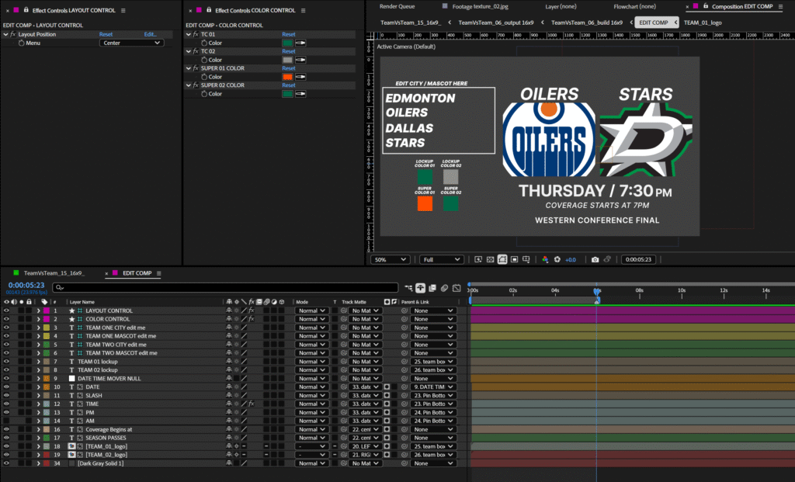Open the 50% magnification dropdown
This screenshot has width=795, height=482.
pyautogui.click(x=390, y=259)
